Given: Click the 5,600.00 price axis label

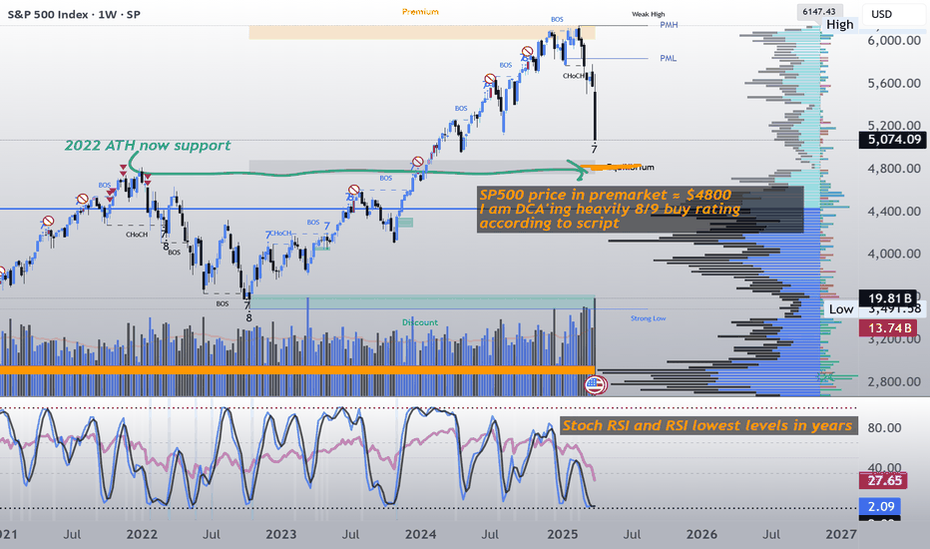Looking at the screenshot, I should click(x=894, y=83).
